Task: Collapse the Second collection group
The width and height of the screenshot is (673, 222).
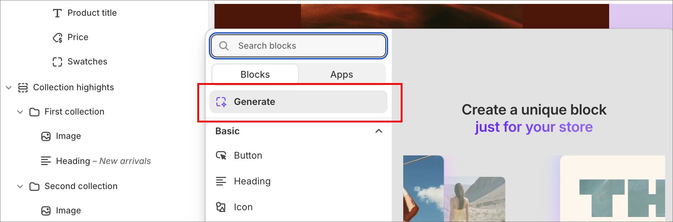Action: 20,187
